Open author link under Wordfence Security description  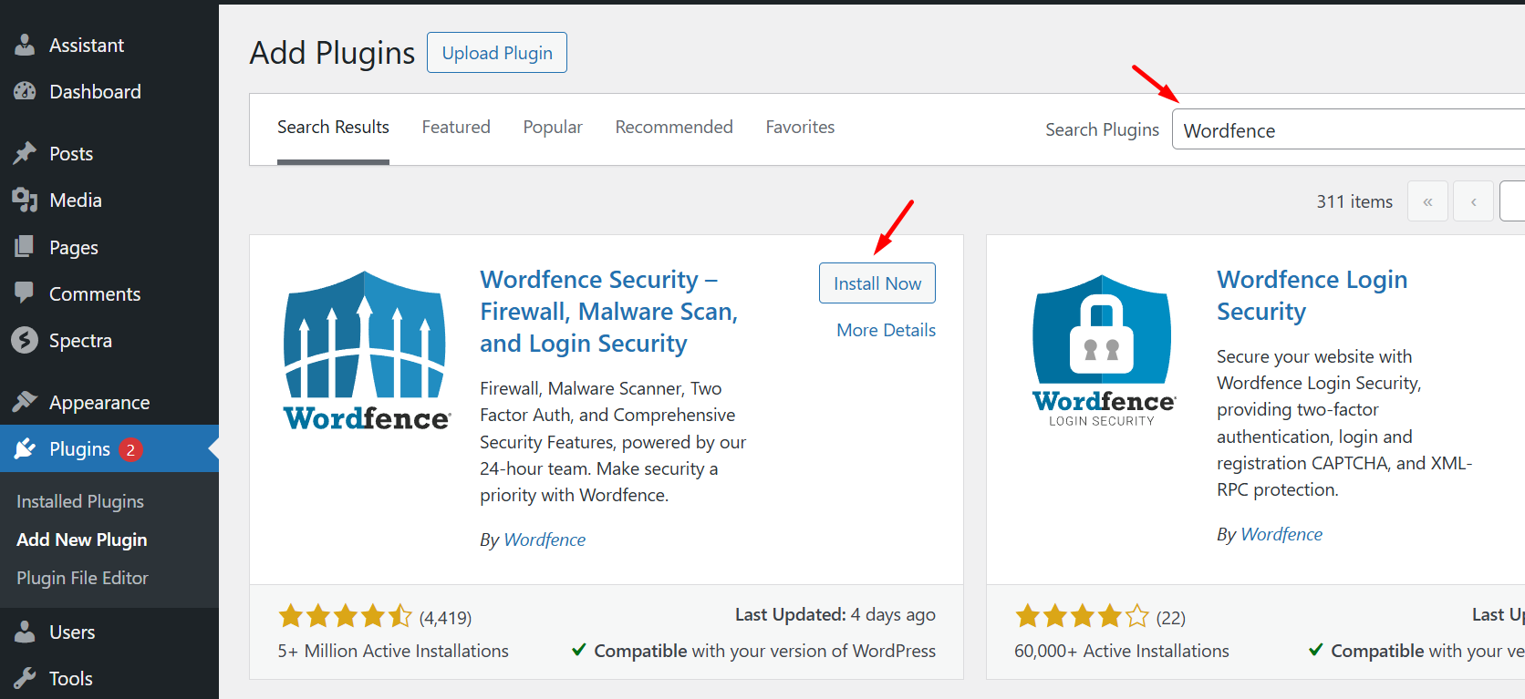tap(545, 540)
